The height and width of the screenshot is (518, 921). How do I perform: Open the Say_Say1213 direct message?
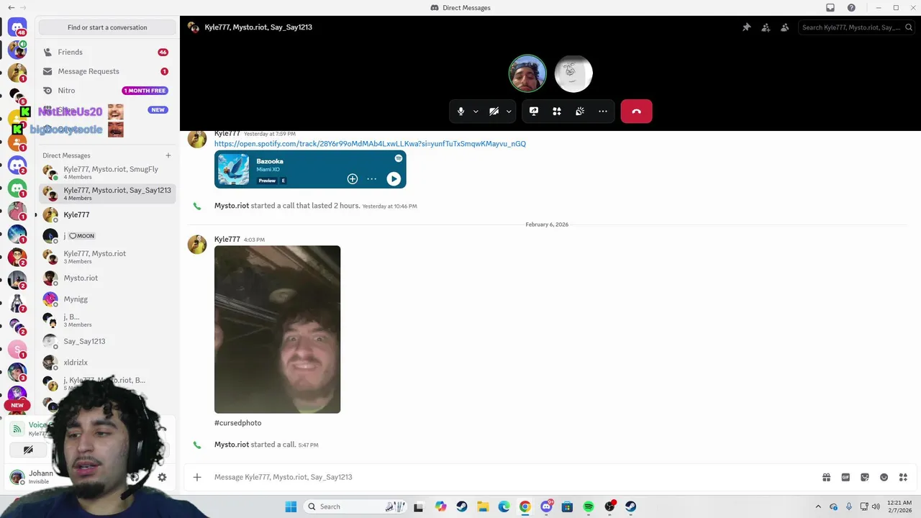107,342
